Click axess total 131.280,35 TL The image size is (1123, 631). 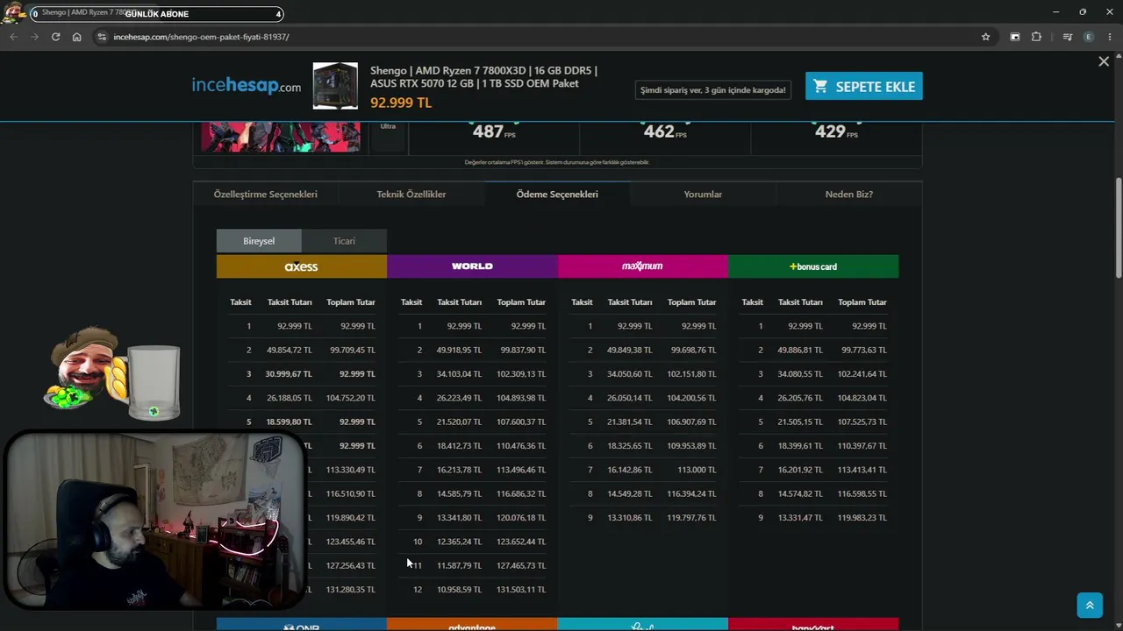tap(351, 590)
